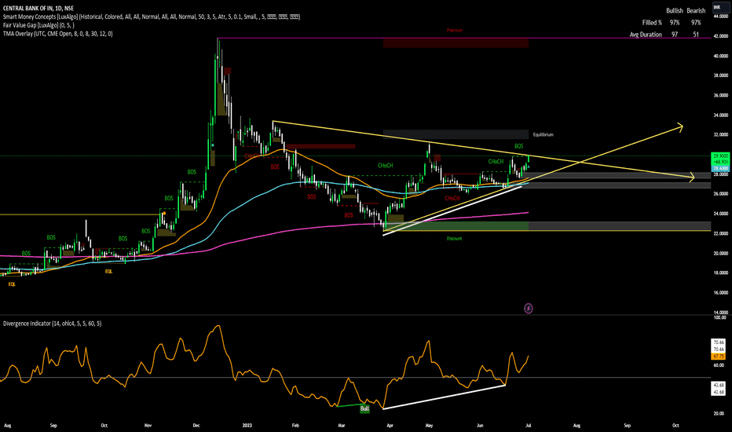The image size is (732, 432).
Task: Click the 18.0000 price axis label
Action: (721, 273)
